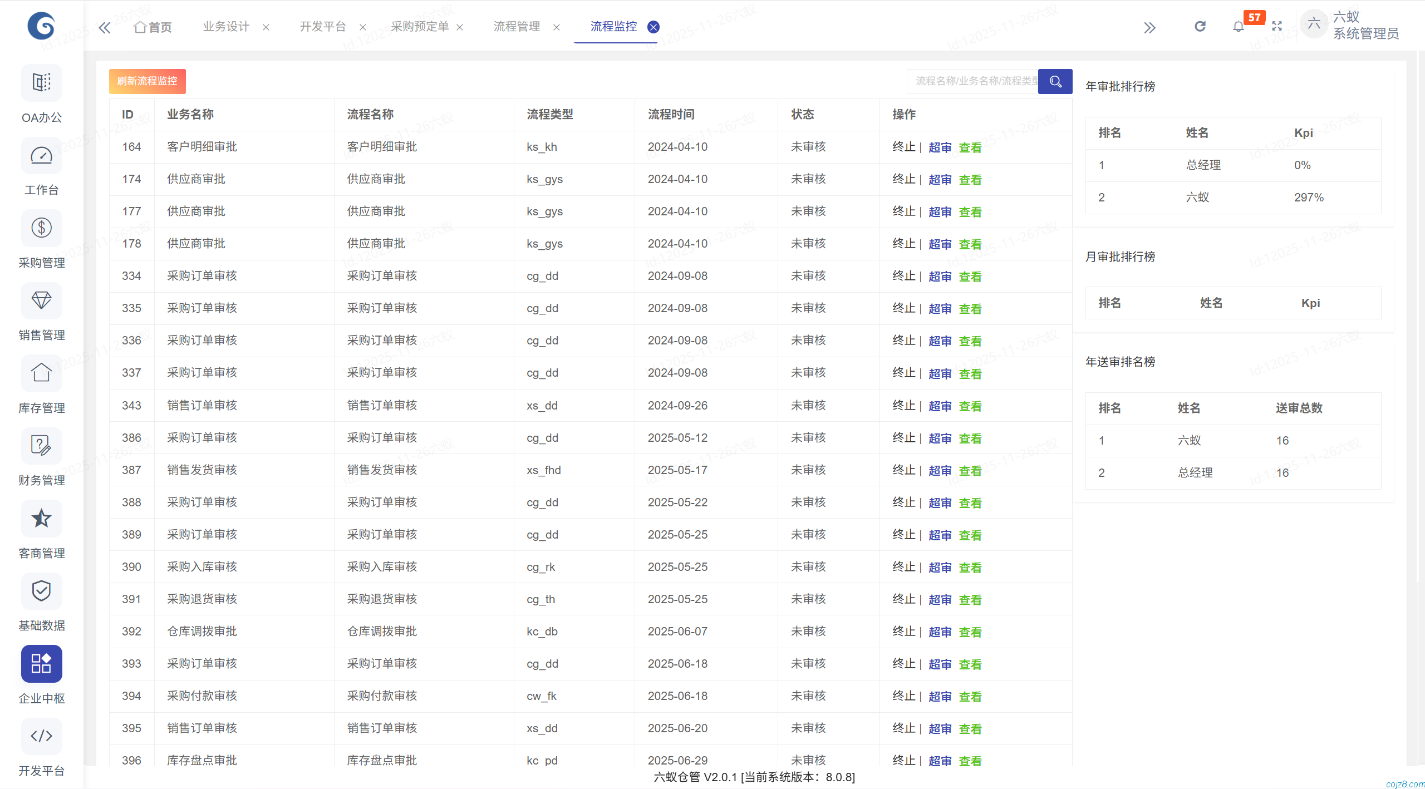This screenshot has height=789, width=1425.
Task: Open 开发平台 code icon
Action: [x=41, y=736]
